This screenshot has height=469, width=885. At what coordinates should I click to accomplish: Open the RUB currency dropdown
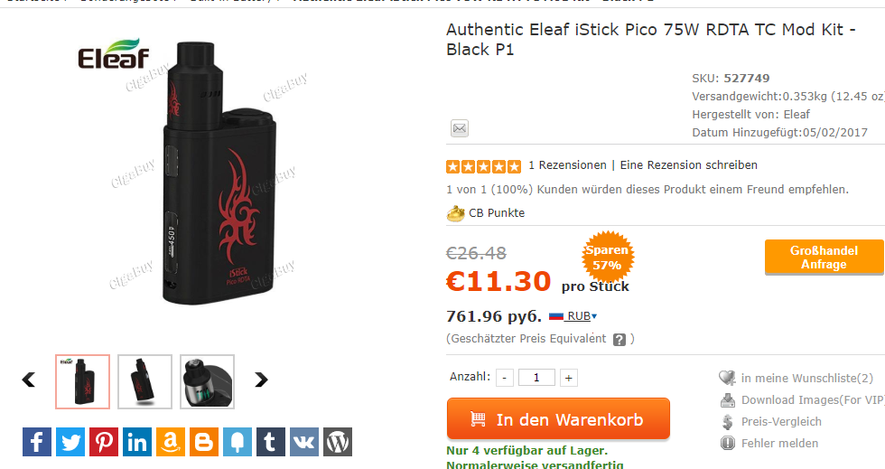click(573, 316)
